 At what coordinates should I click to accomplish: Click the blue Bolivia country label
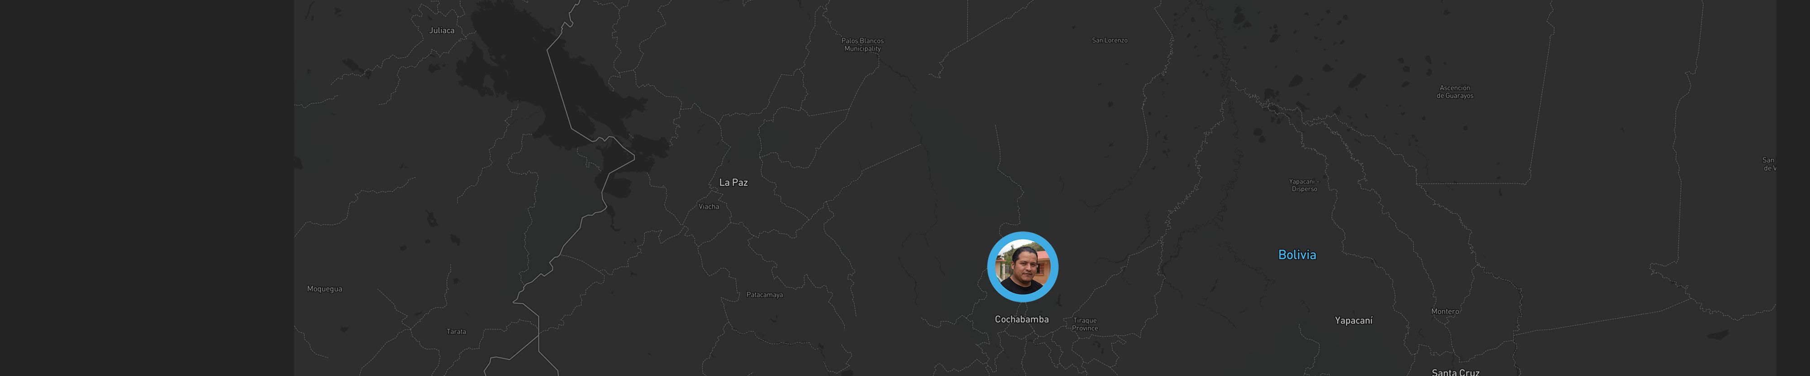(1297, 255)
